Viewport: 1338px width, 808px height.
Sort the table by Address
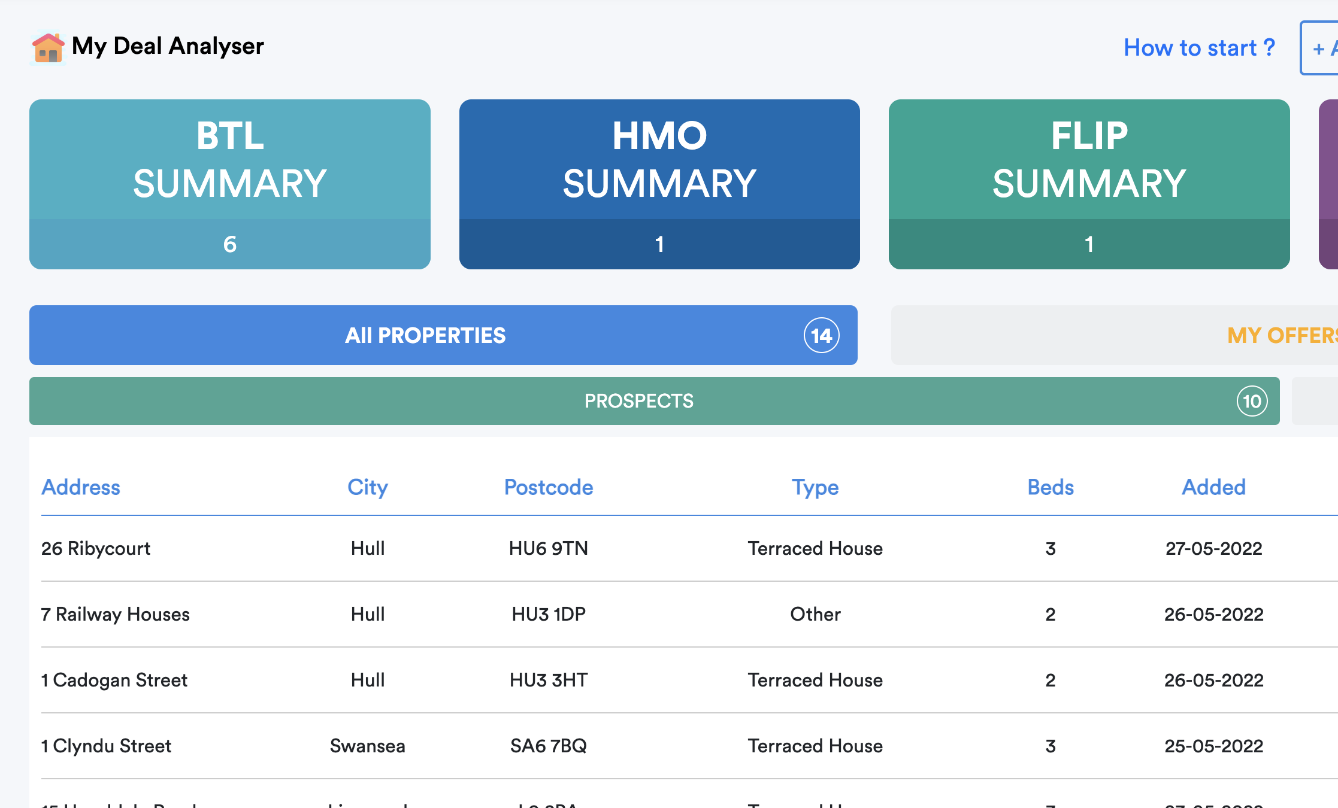click(81, 487)
